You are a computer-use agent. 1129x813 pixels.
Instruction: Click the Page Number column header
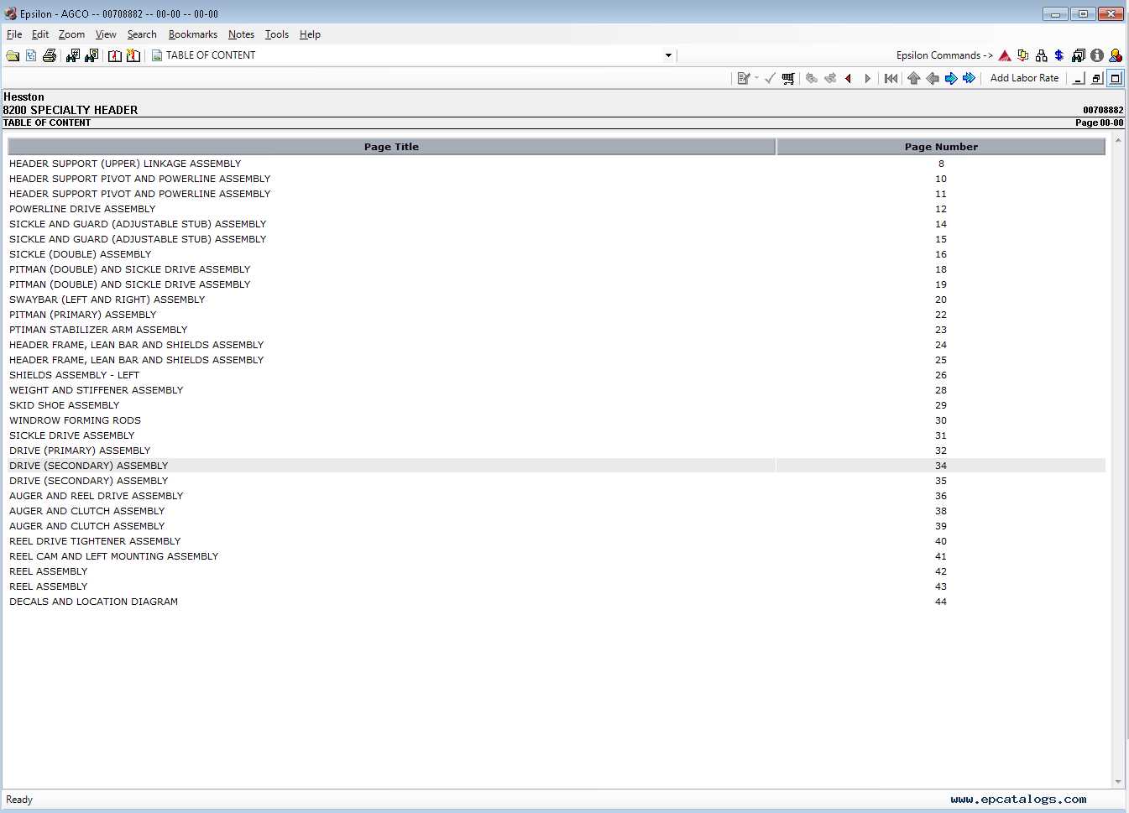(941, 147)
